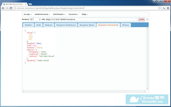Screen dimensions: 171x107
Task: Click the value 234 in the array
Action: [x=30, y=37]
